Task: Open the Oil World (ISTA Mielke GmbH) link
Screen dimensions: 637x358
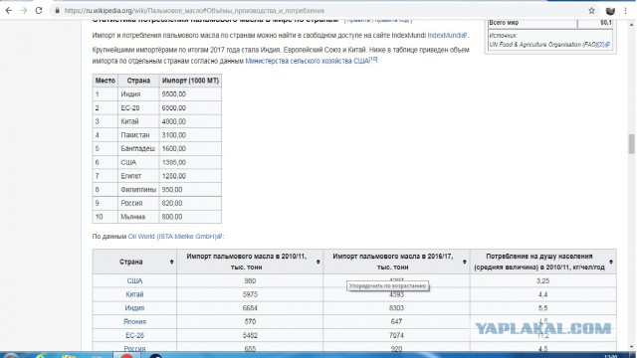Action: coord(175,237)
